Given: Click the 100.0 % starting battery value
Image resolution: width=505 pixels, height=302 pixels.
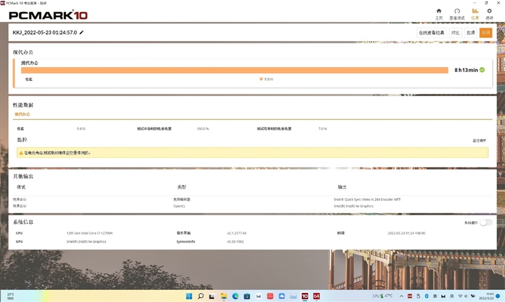Looking at the screenshot, I should coord(203,129).
